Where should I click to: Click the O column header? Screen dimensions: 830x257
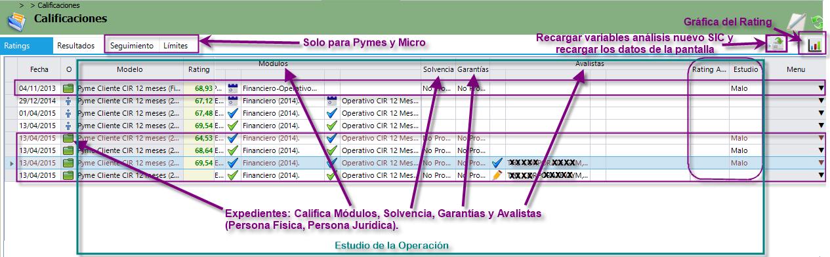tap(69, 69)
